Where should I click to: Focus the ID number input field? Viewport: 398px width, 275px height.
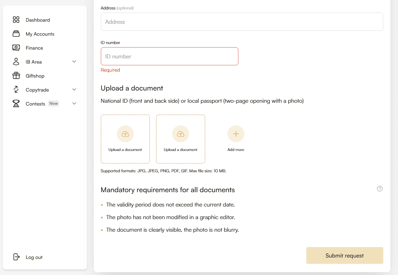click(x=169, y=56)
